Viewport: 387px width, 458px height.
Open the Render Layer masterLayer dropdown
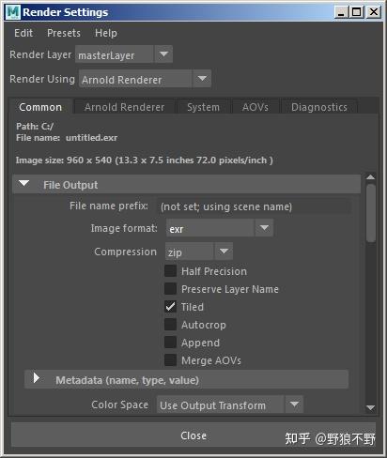(x=124, y=54)
